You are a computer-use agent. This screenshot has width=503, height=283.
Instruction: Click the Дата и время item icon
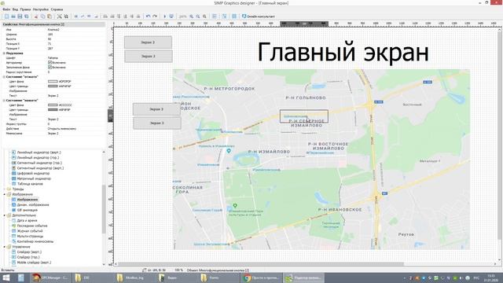(14, 220)
